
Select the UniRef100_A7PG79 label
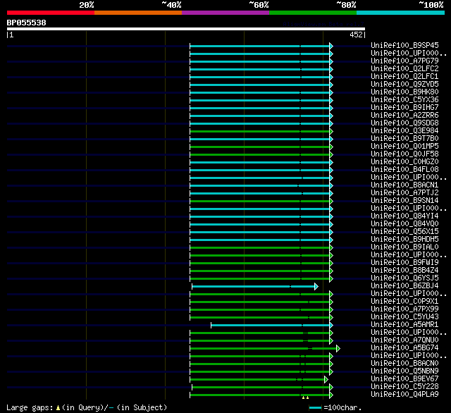tap(404, 61)
